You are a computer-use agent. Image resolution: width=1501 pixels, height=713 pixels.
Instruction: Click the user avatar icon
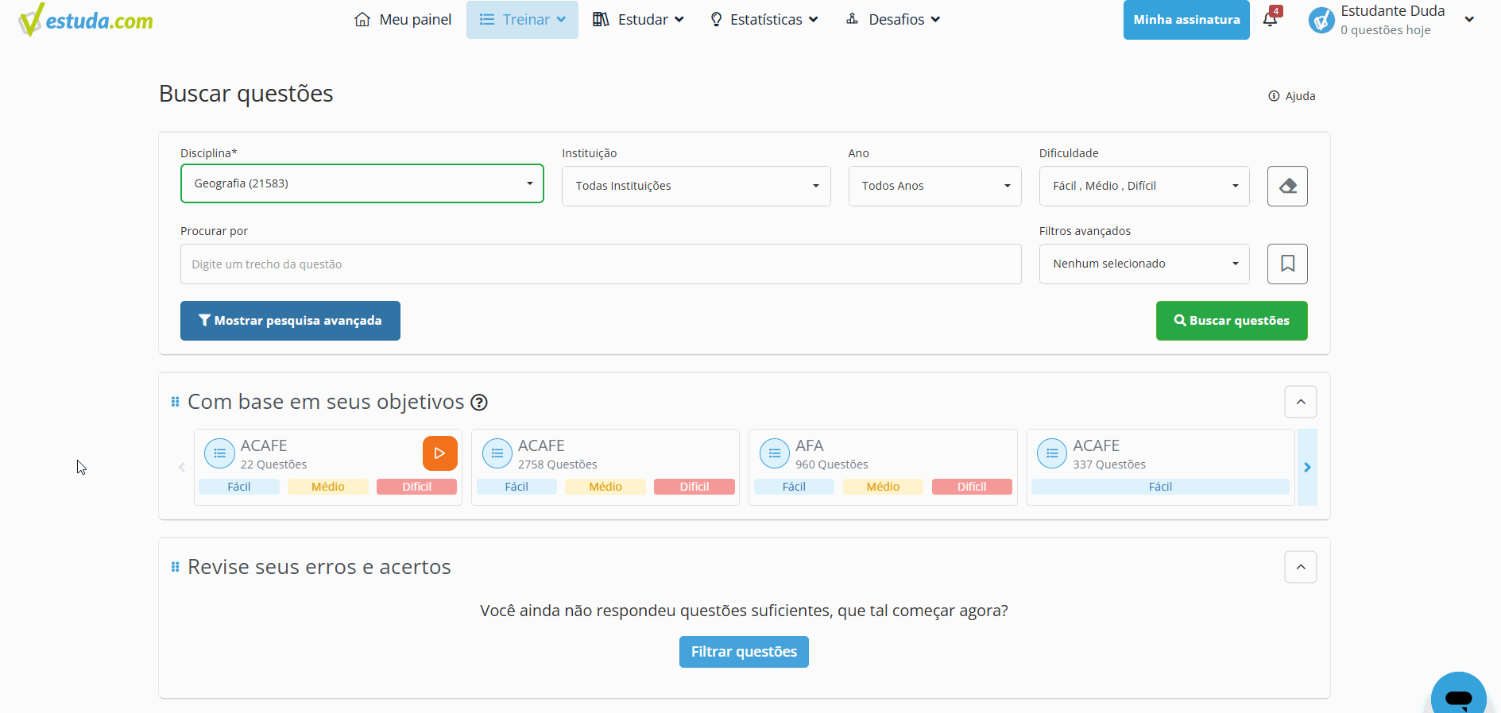[x=1321, y=20]
